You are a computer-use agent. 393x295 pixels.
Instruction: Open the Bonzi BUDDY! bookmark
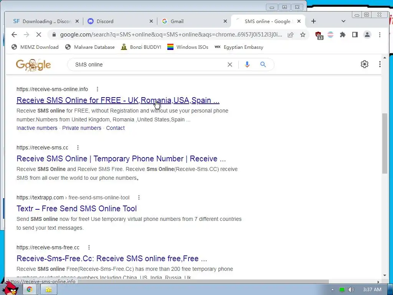pyautogui.click(x=141, y=47)
